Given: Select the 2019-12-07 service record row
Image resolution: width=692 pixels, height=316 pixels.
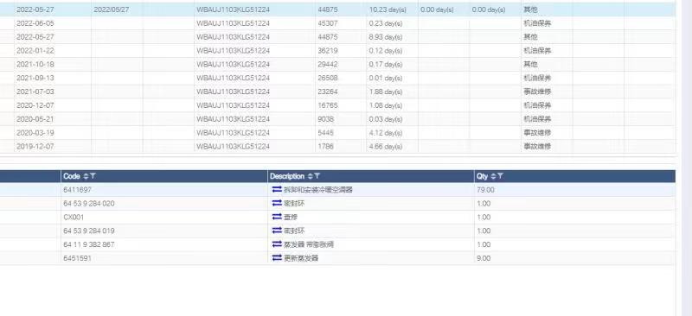Looking at the screenshot, I should click(337, 146).
